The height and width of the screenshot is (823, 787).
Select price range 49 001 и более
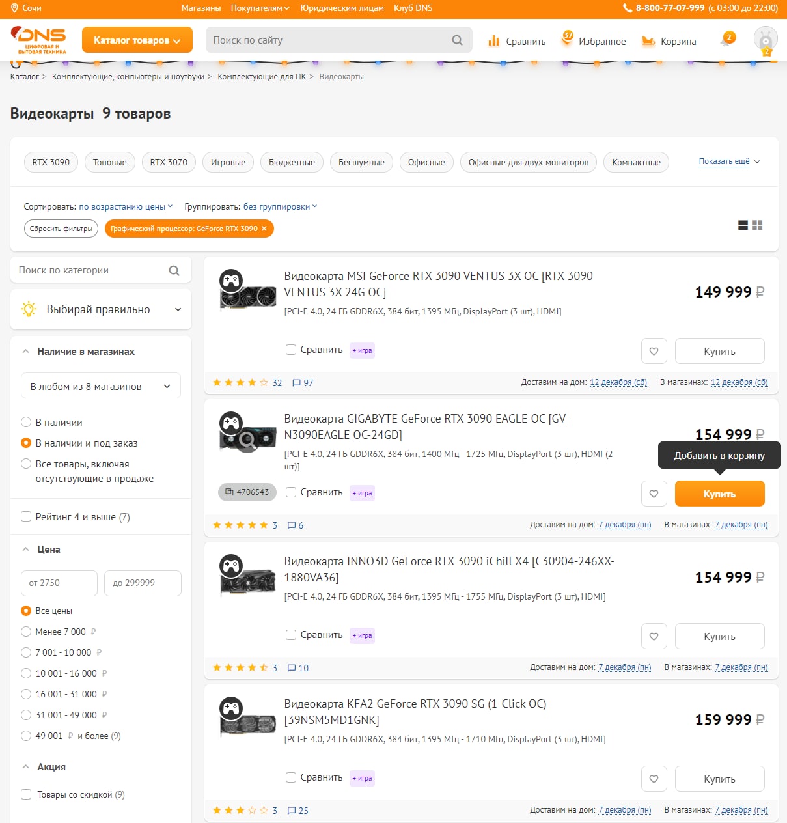[x=26, y=736]
